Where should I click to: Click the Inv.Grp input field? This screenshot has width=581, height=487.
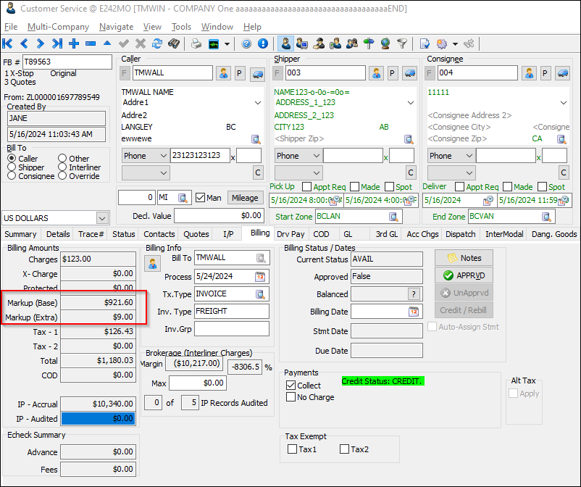pos(232,329)
